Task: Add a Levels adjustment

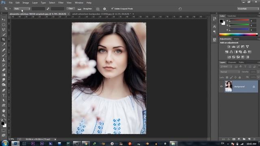Action: point(234,47)
